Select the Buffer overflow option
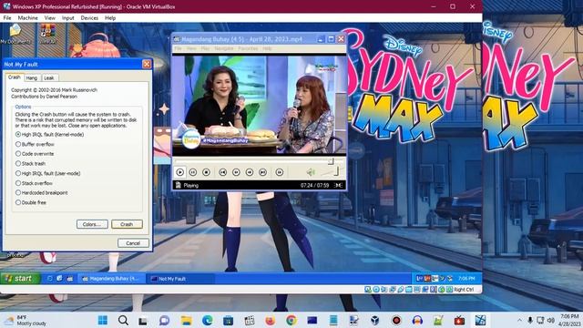583x328 pixels. tap(35, 144)
